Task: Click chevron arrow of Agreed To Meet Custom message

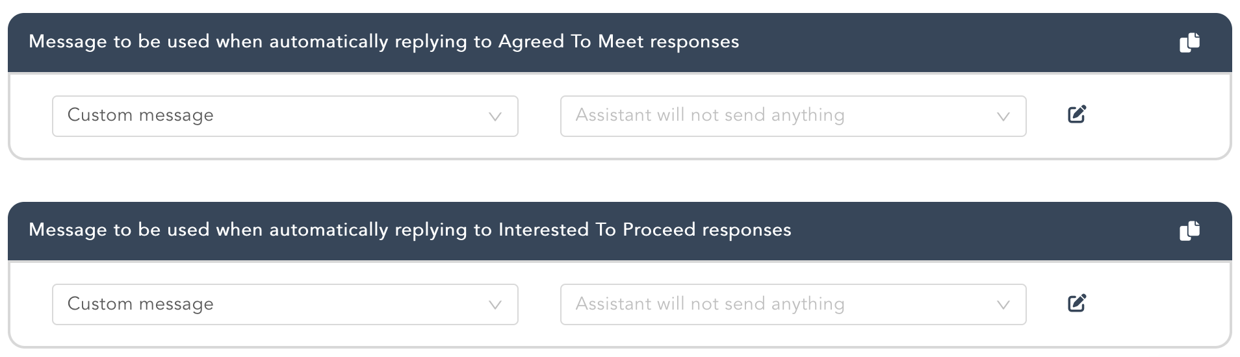Action: (495, 117)
